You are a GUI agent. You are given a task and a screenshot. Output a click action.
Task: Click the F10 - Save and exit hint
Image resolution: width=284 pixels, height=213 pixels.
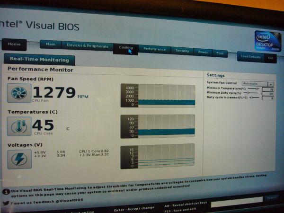(x=180, y=210)
